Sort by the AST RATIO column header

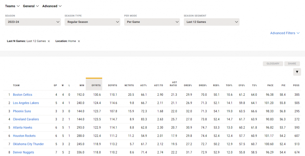click(x=173, y=84)
